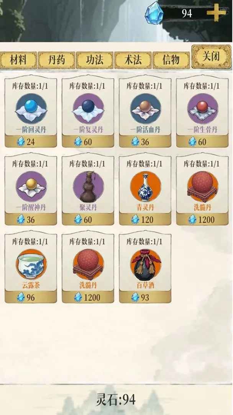Tap the blue spirit stone crystal at top
233x415 pixels.
154,13
